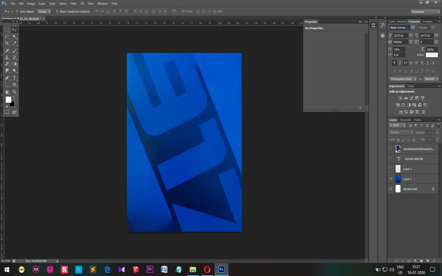
Task: Open the layer blend mode Normal dropdown
Action: click(x=401, y=132)
